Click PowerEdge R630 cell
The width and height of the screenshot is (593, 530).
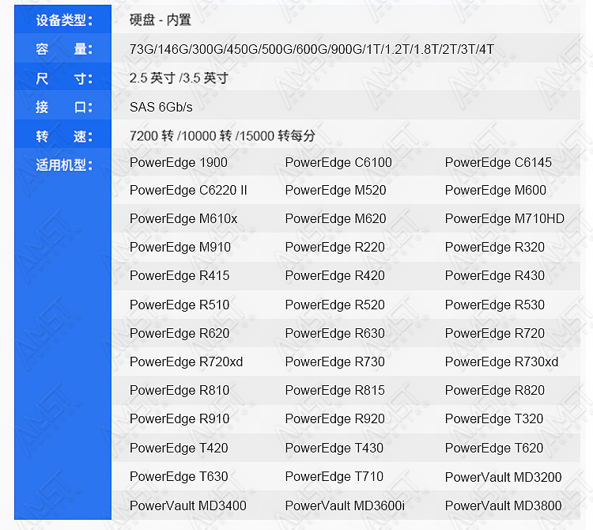335,333
